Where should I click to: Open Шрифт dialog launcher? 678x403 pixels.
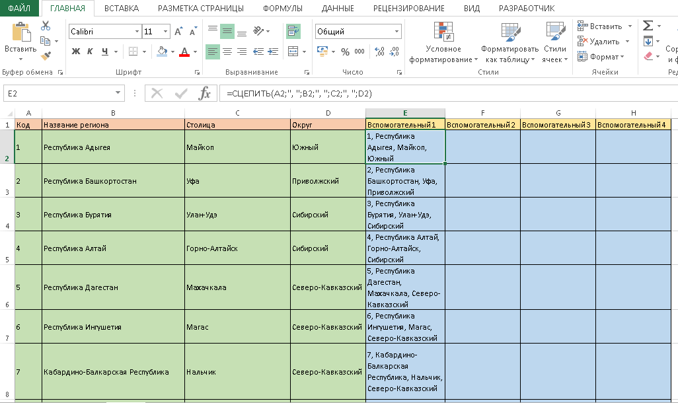[x=197, y=73]
